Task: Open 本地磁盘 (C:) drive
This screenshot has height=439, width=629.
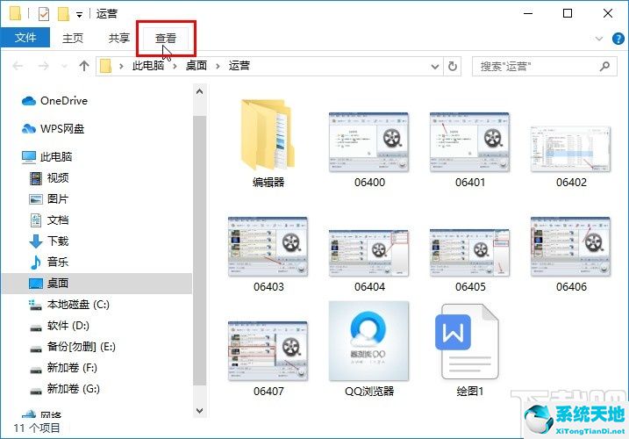Action: pos(69,305)
